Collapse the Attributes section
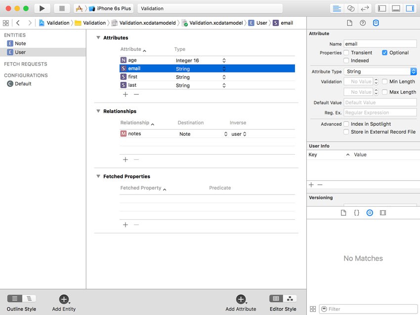 pos(98,38)
